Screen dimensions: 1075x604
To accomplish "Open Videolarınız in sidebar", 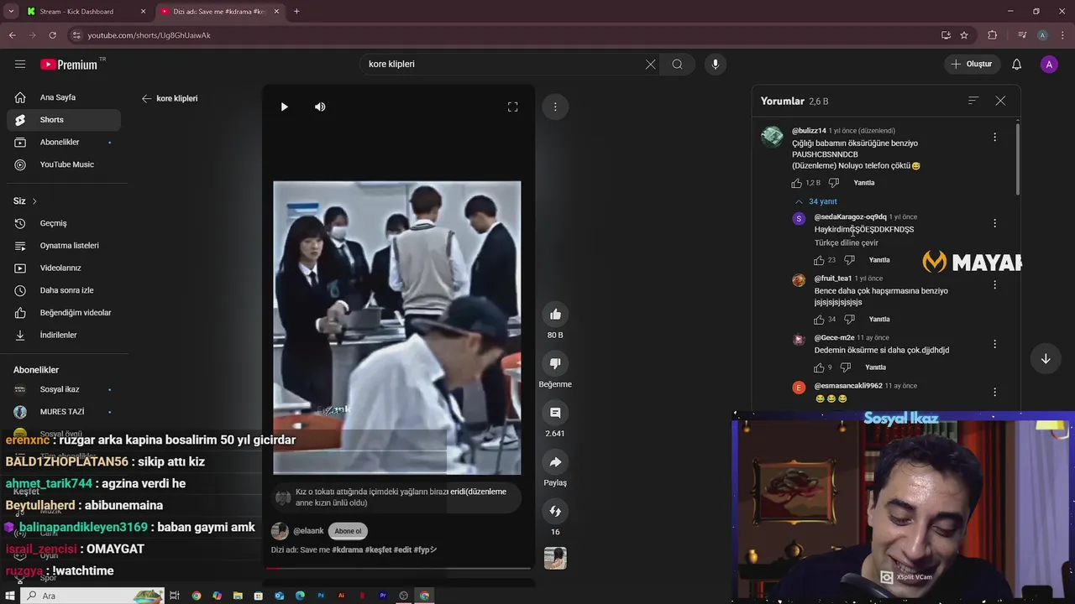I will [64, 268].
